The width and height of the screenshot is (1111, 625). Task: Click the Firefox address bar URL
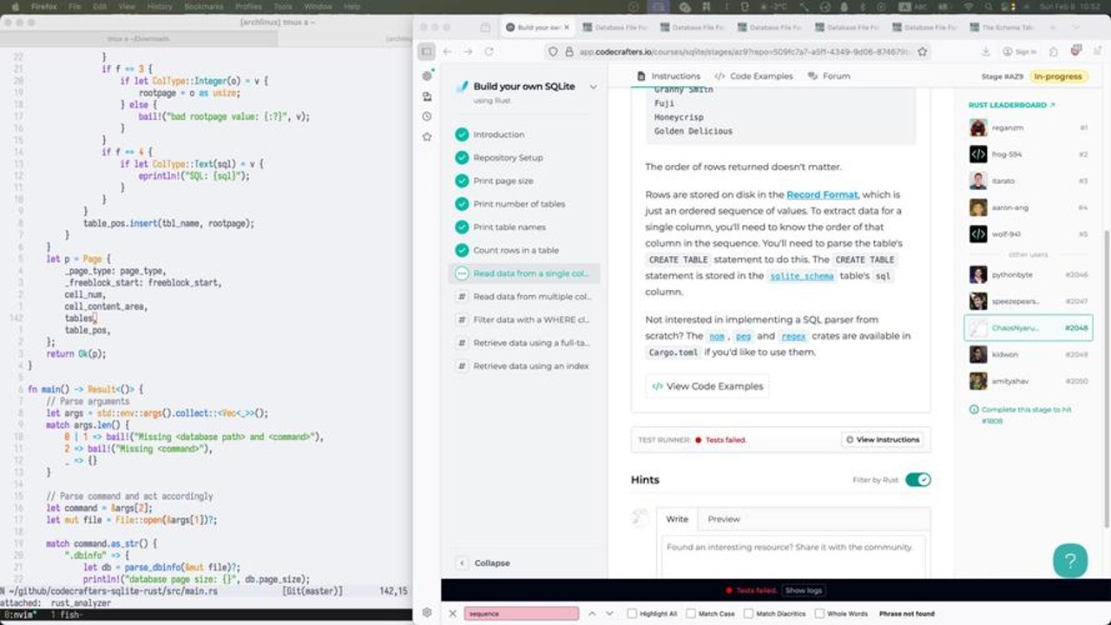743,52
